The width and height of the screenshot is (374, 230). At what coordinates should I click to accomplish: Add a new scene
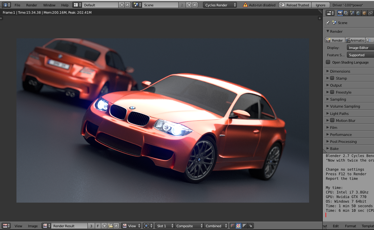[189, 5]
